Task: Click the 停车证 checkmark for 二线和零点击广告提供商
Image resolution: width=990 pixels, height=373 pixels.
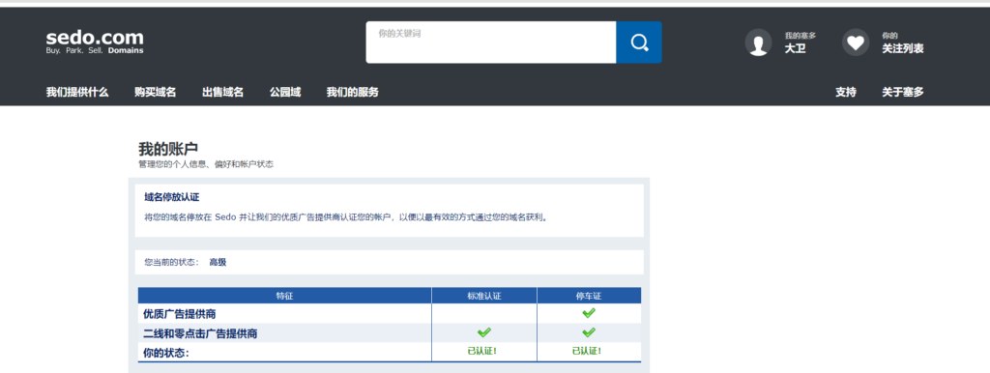Action: 589,332
